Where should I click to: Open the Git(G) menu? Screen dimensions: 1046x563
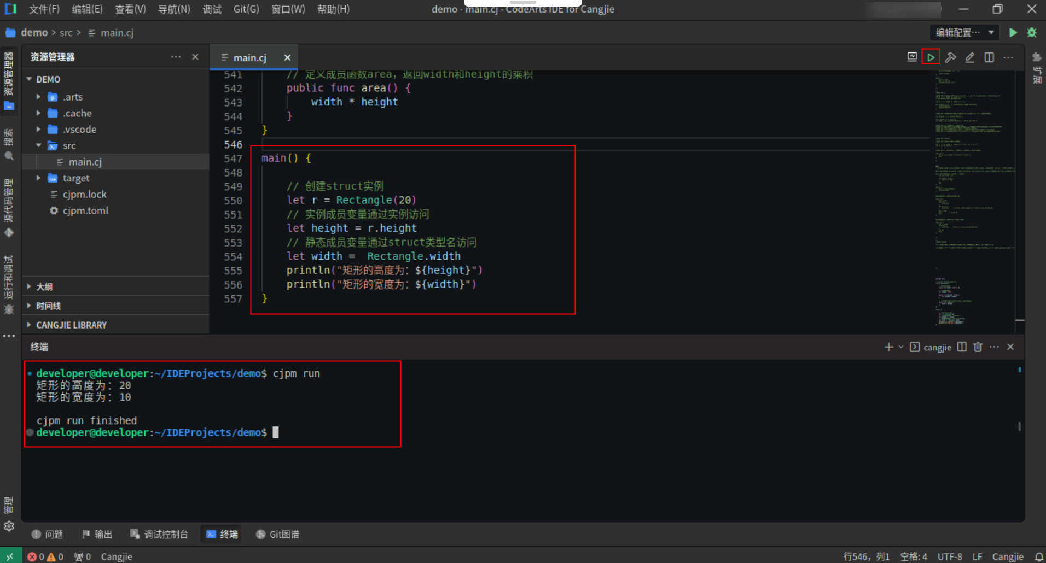coord(246,9)
